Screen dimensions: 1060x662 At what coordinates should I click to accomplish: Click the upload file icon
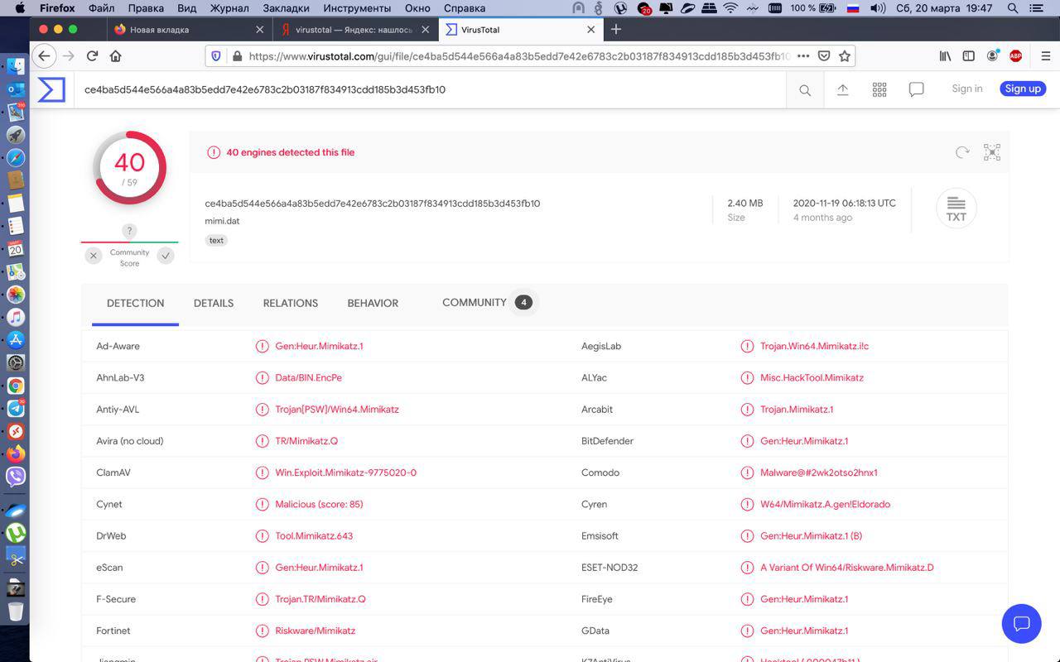coord(842,89)
